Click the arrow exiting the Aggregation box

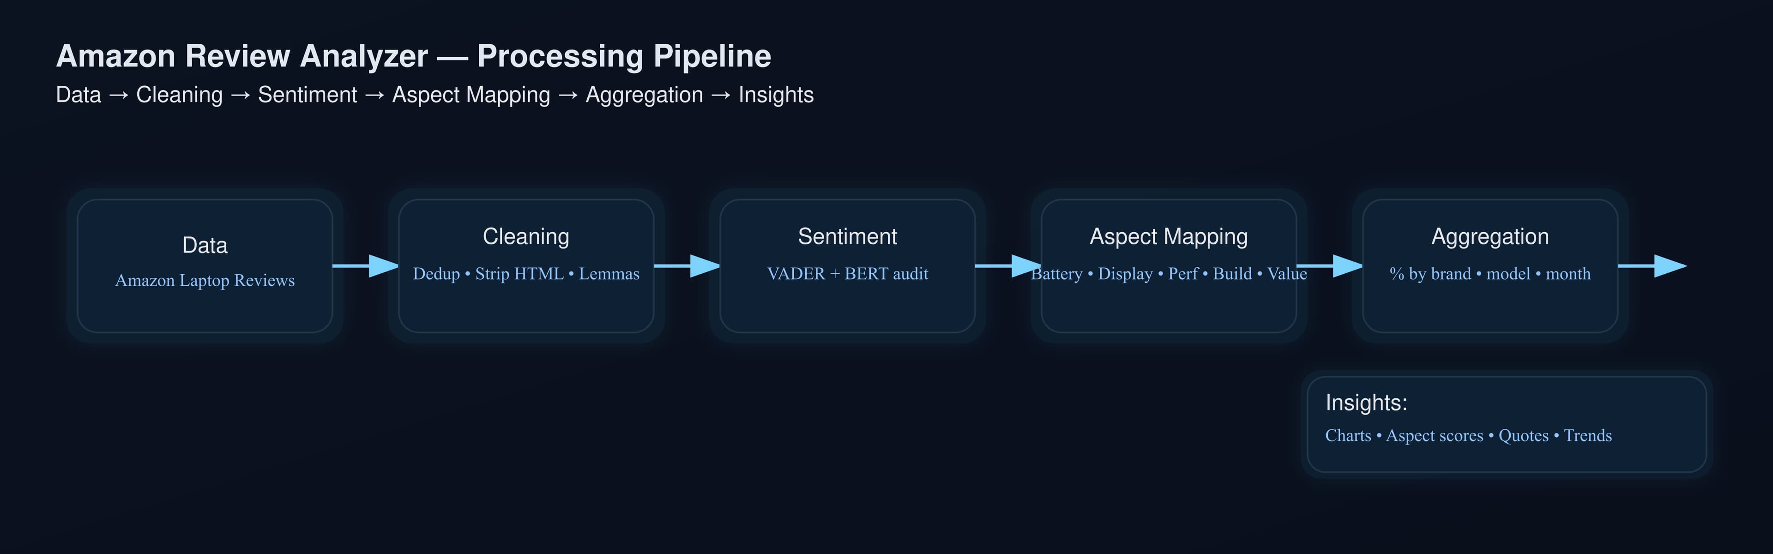(1652, 265)
